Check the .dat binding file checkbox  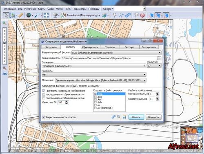95,97
